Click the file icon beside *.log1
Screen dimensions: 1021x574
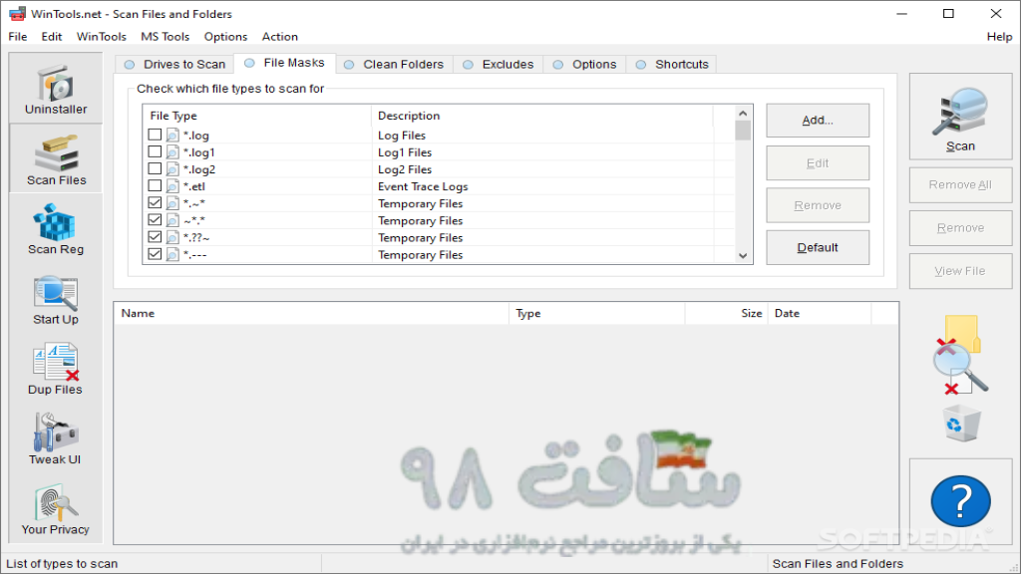172,152
